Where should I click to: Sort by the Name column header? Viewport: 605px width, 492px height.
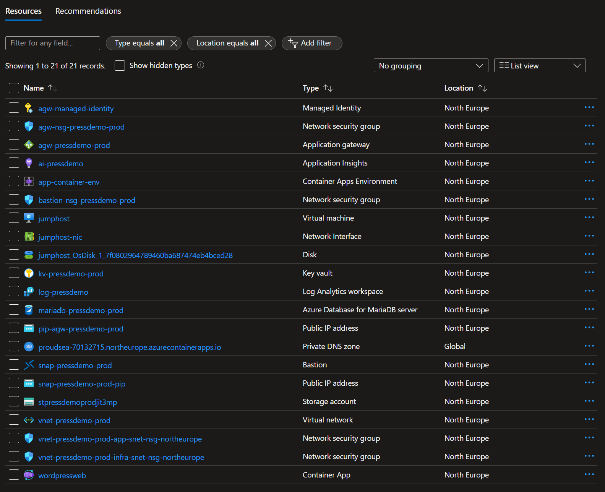point(40,88)
